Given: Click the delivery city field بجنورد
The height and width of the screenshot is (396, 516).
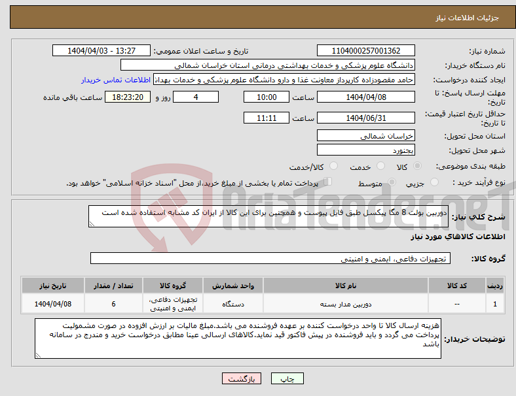Looking at the screenshot, I should click(x=365, y=150).
